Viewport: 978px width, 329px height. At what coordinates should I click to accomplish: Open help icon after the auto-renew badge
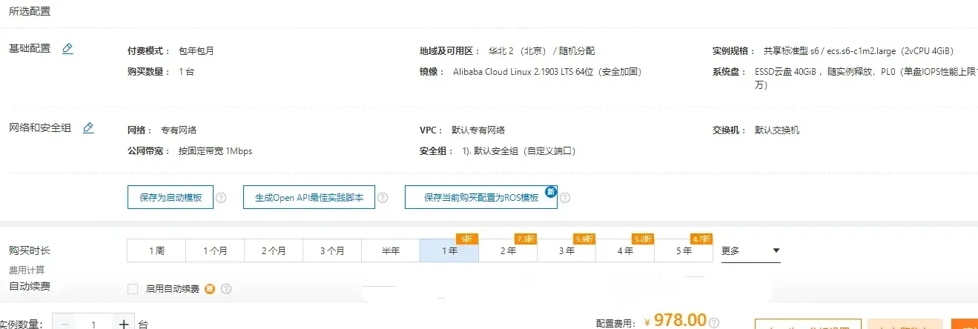tap(226, 289)
